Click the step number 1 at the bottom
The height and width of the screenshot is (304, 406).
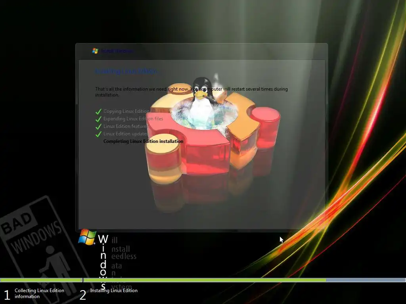click(x=7, y=295)
